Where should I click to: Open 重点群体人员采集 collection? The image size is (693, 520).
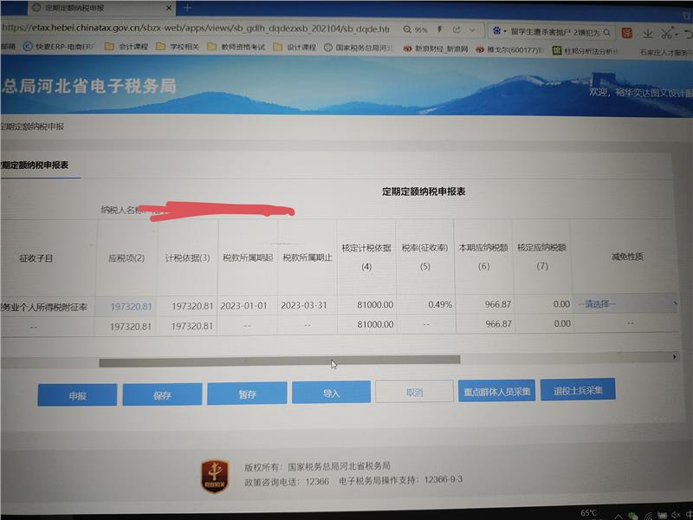pyautogui.click(x=497, y=391)
